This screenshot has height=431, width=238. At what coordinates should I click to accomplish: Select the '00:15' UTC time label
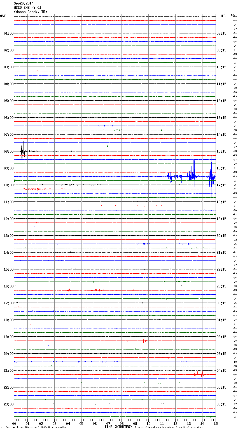tap(221, 303)
